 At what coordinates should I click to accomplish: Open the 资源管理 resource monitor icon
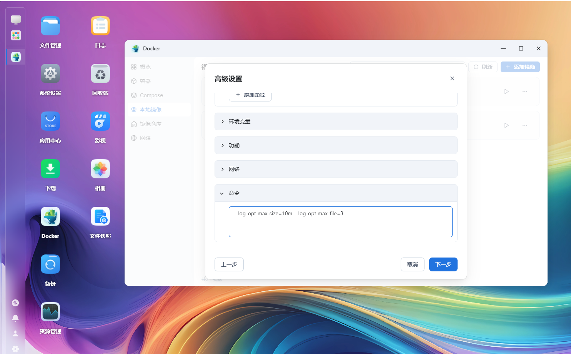[50, 312]
